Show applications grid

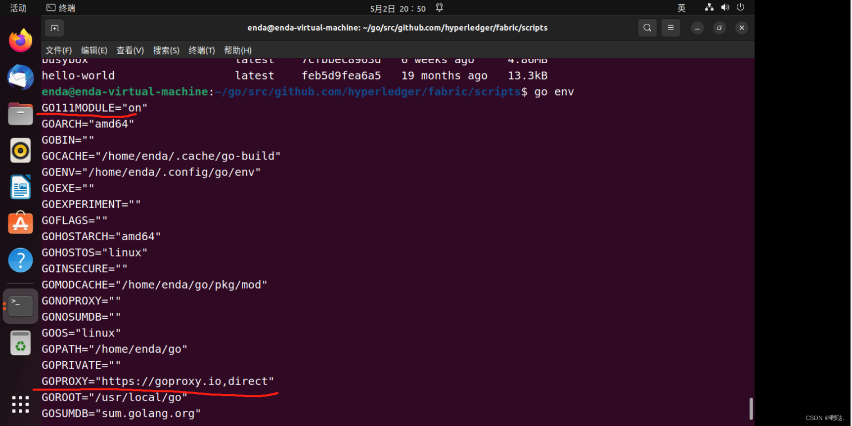pos(20,404)
